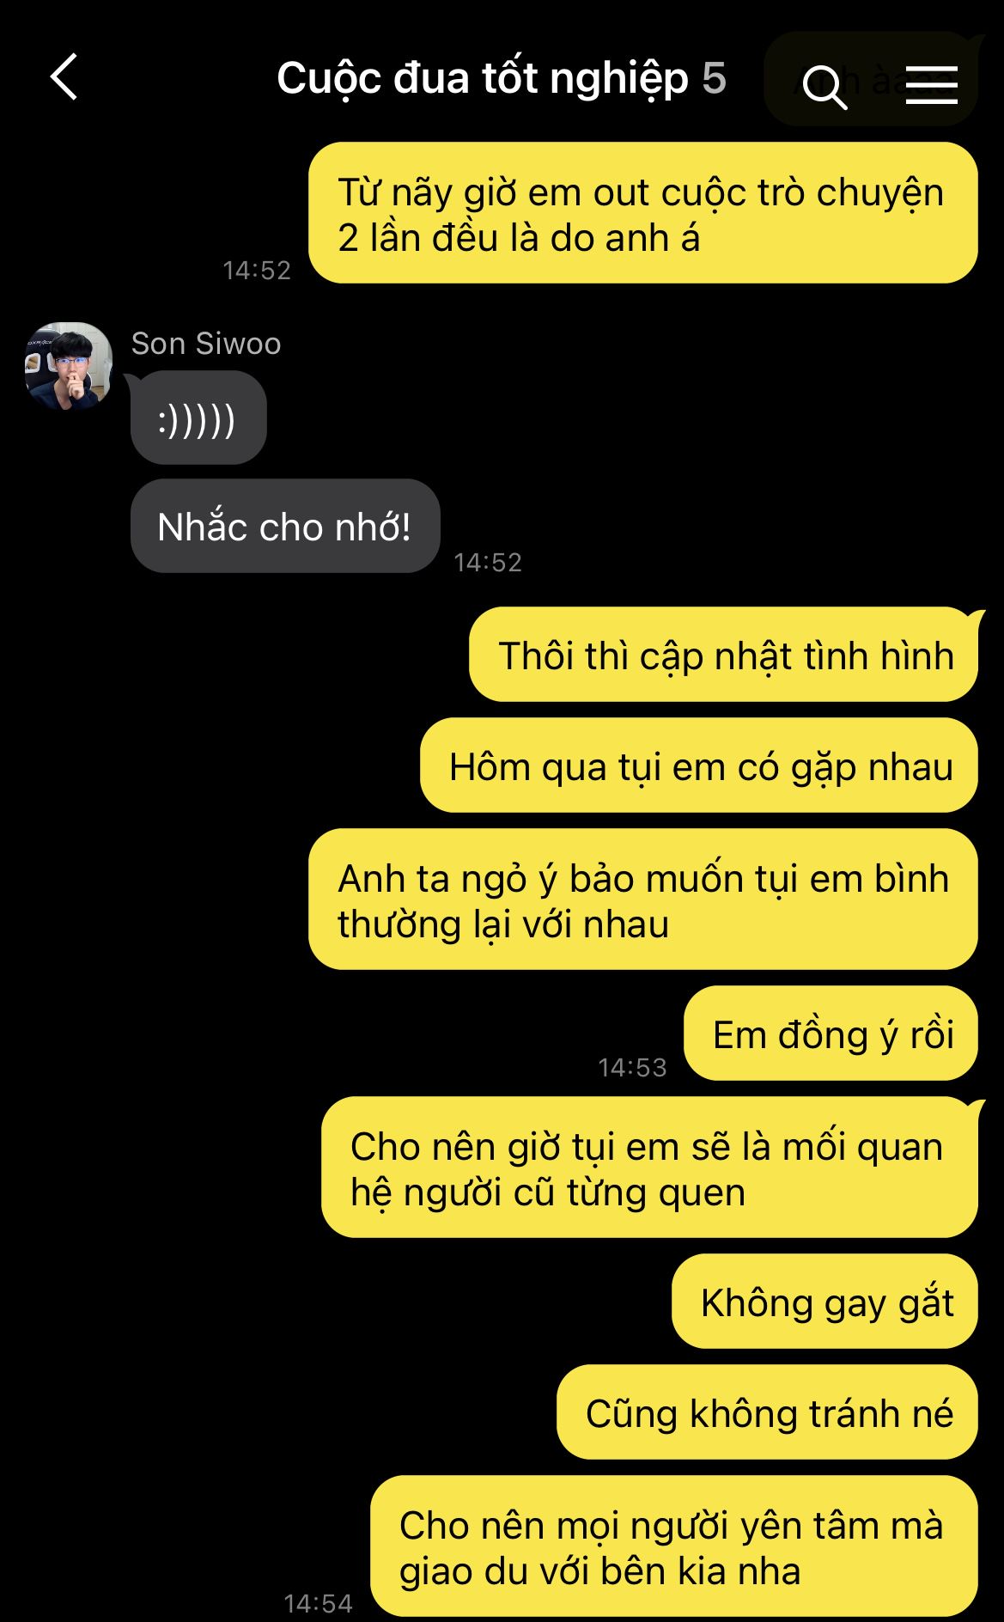Tap the Không gay gắt bubble
This screenshot has width=1004, height=1622.
[824, 1302]
